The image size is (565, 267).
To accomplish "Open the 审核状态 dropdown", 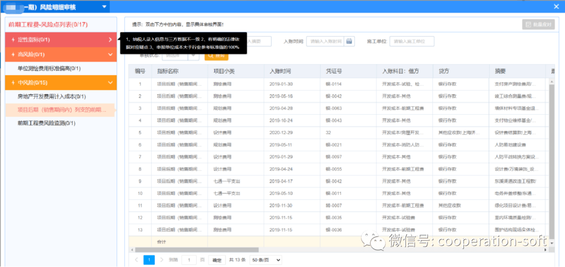I will pos(180,55).
